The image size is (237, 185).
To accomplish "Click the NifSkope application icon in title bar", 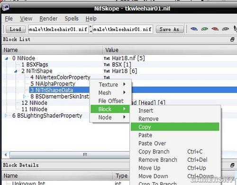I will [x=6, y=8].
